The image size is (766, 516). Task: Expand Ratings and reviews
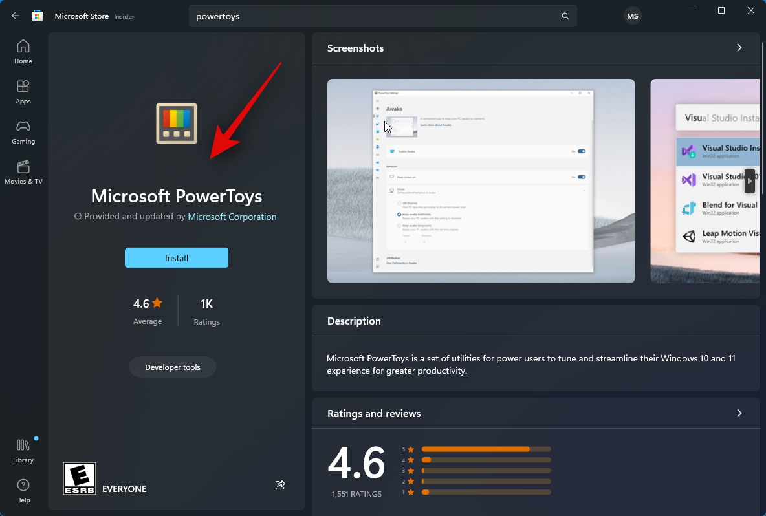click(739, 413)
